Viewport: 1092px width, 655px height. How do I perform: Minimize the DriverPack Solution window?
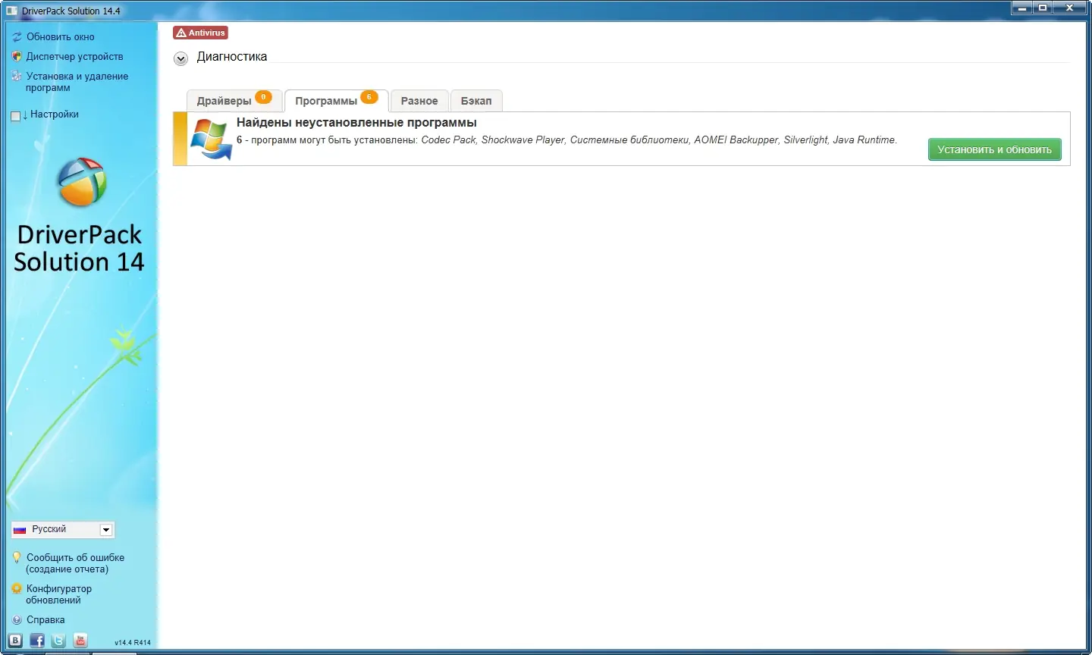pos(1022,8)
